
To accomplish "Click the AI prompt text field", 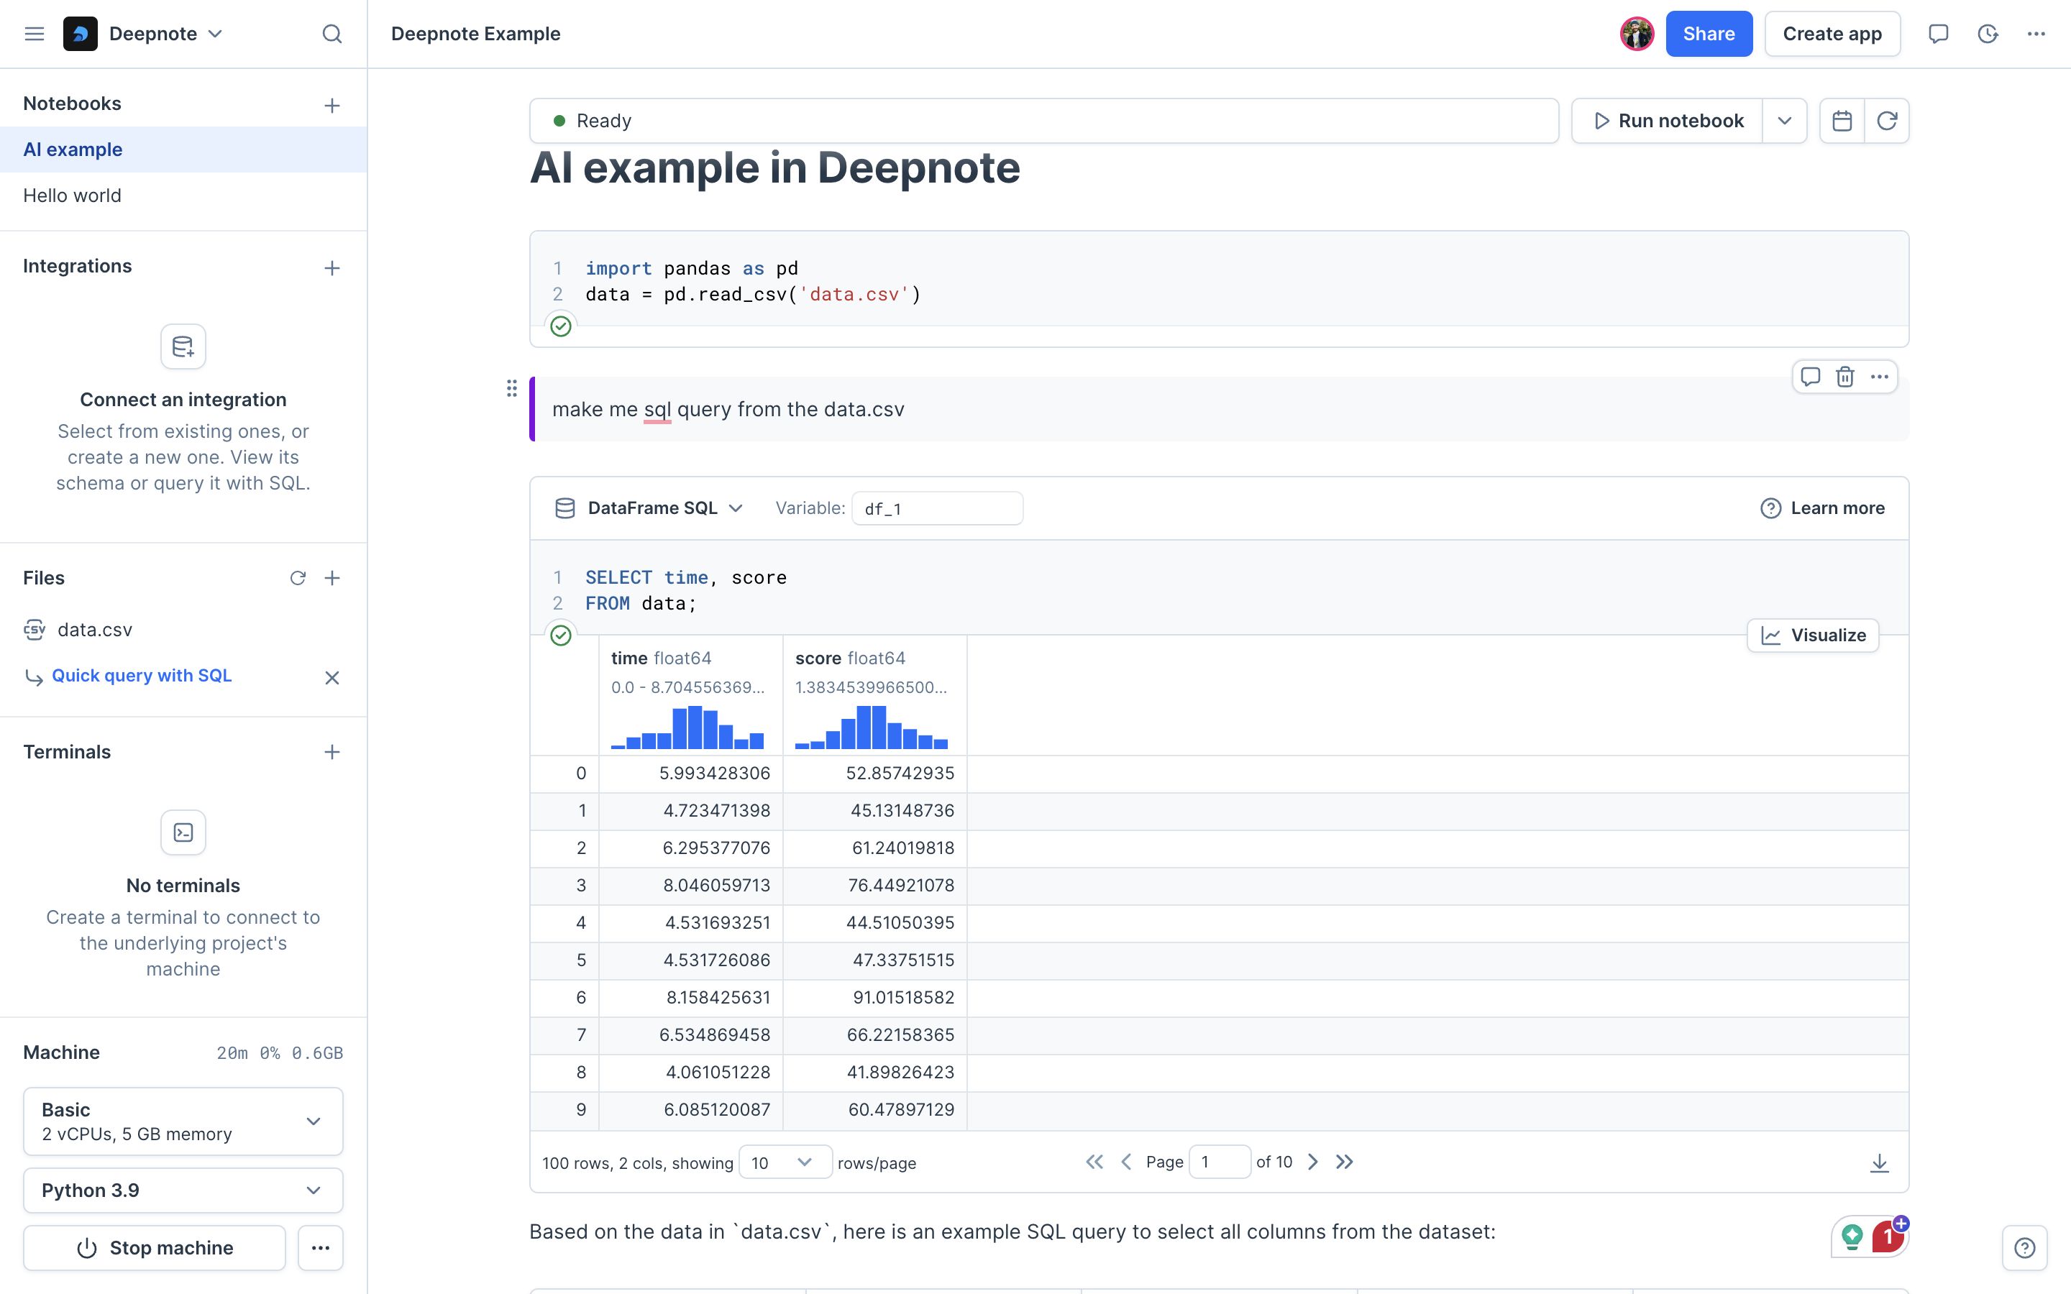I will click(x=1220, y=409).
